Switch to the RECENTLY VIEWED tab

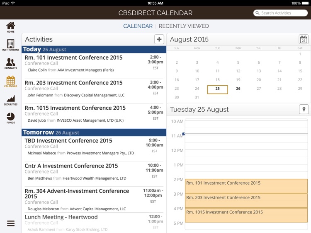click(184, 26)
